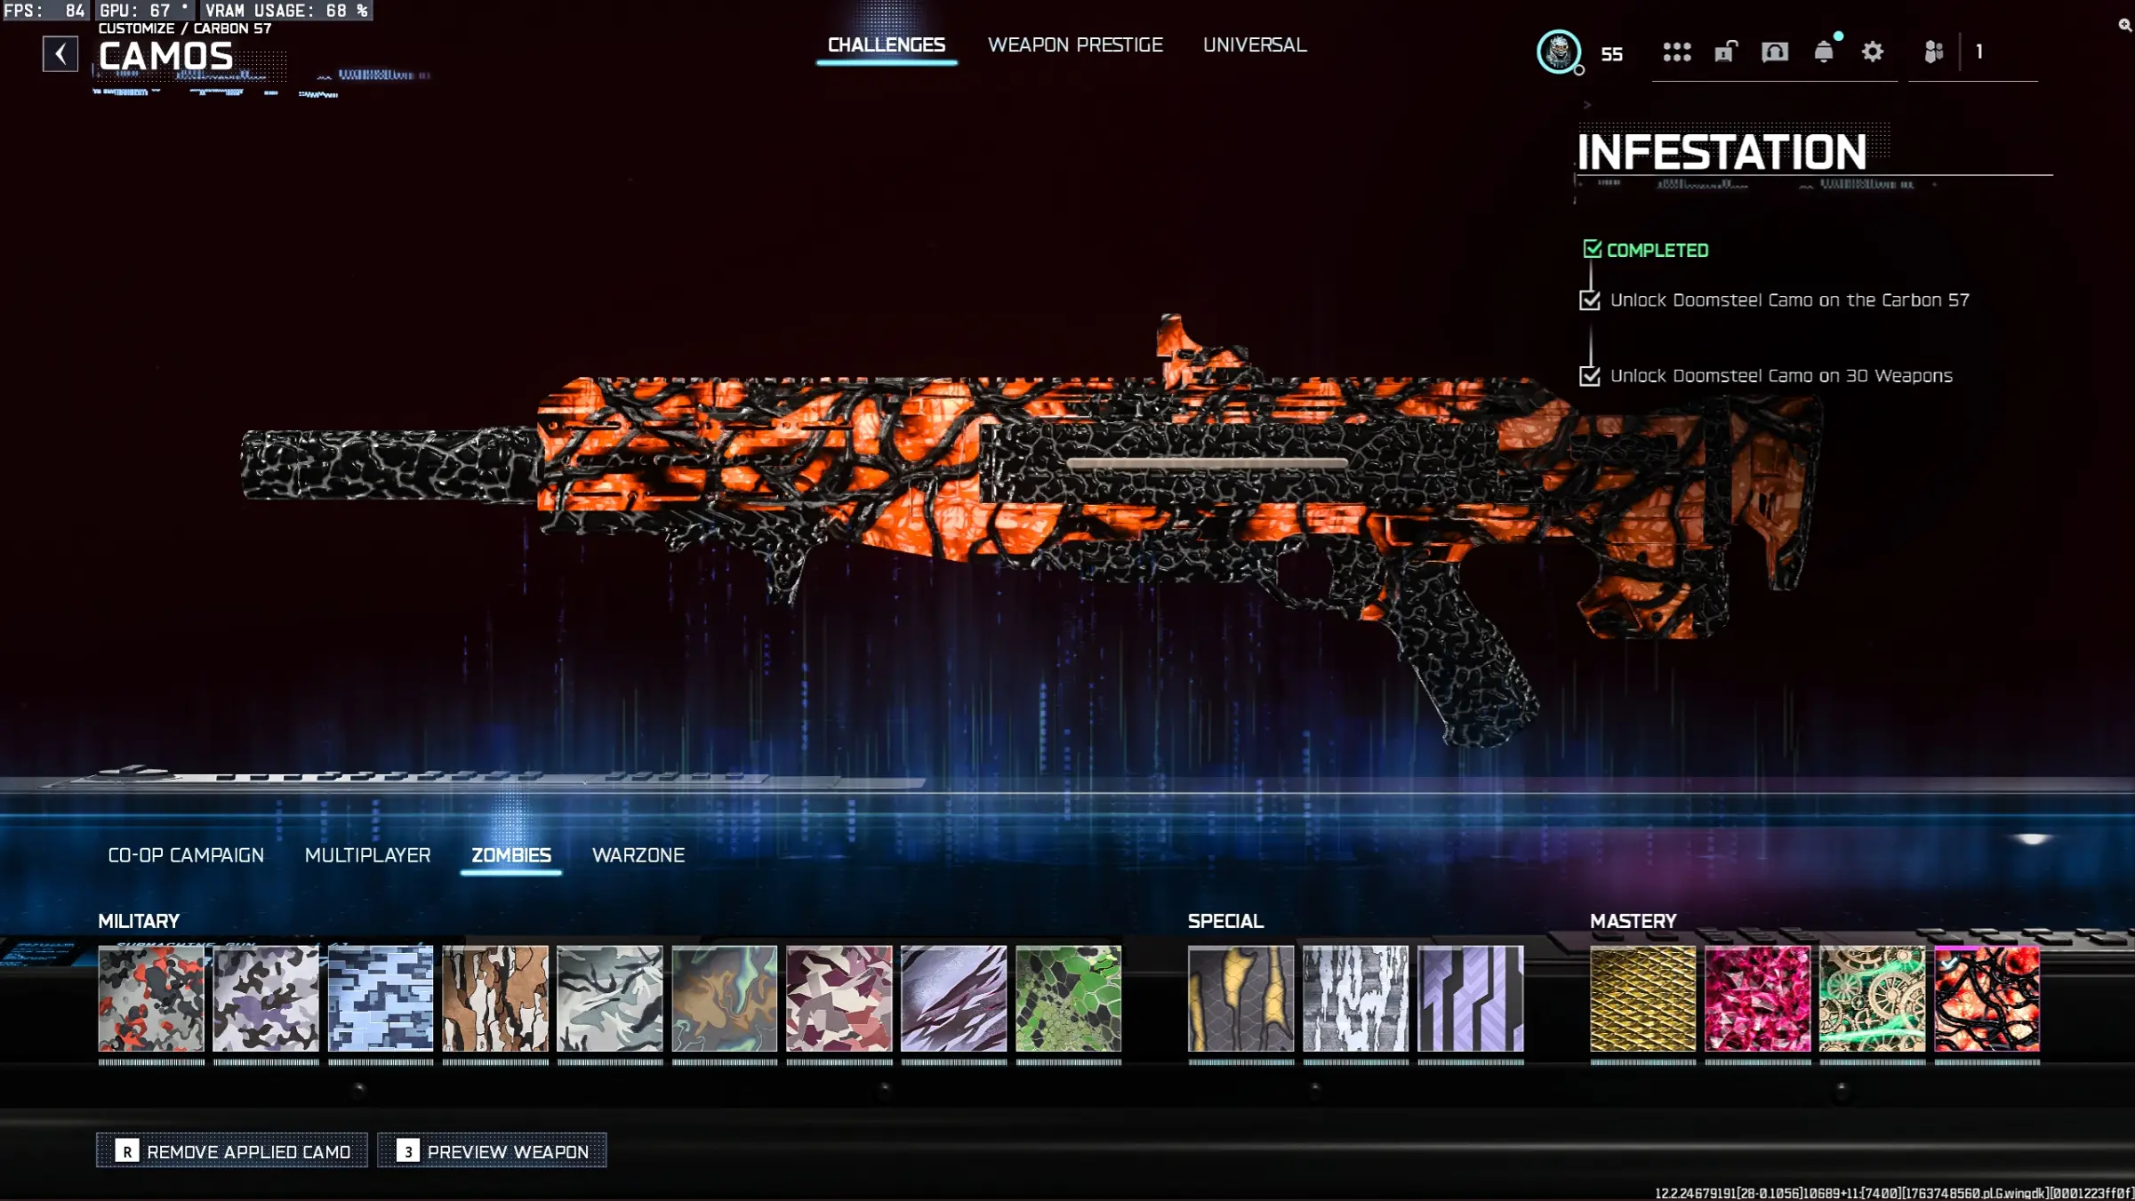Select the Warzone camo mode tab

click(x=638, y=855)
